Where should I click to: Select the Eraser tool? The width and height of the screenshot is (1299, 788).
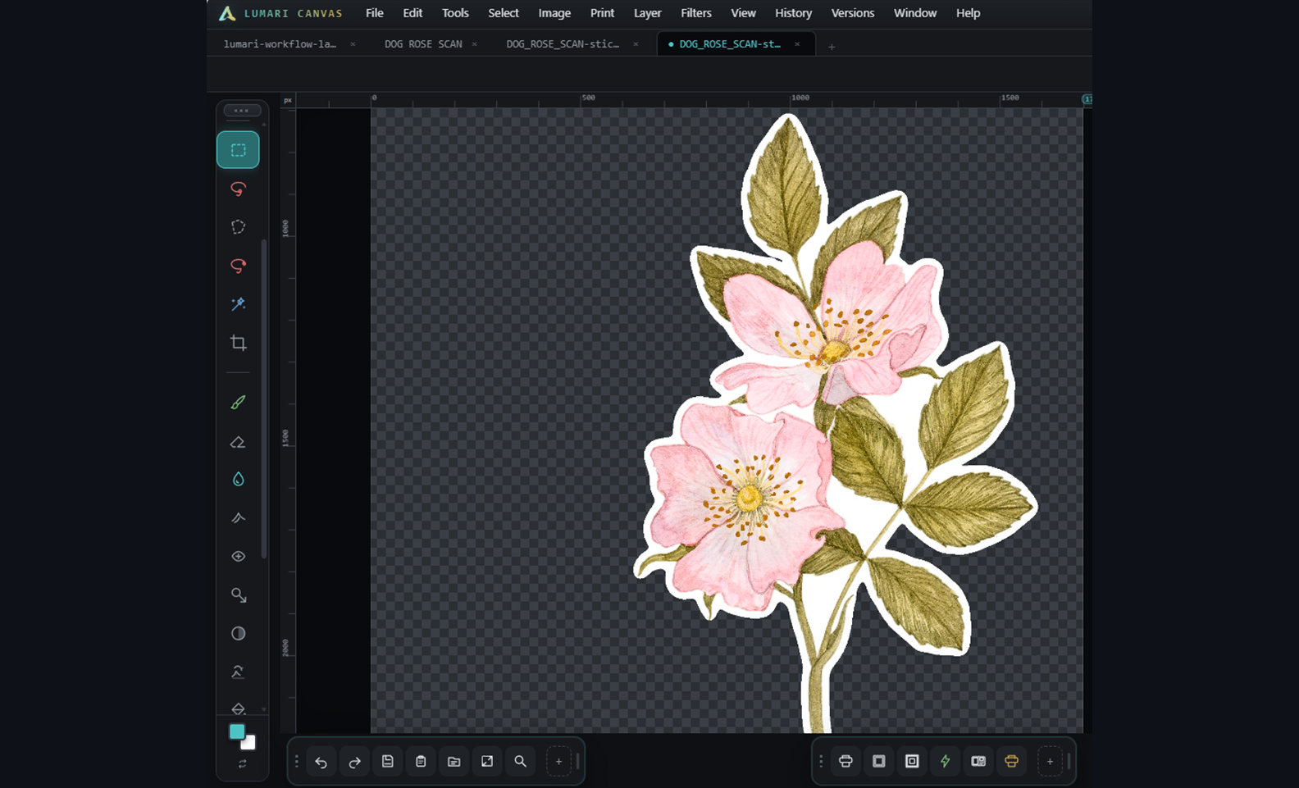coord(238,442)
